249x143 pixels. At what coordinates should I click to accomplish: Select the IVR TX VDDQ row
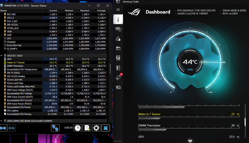tap(53, 73)
